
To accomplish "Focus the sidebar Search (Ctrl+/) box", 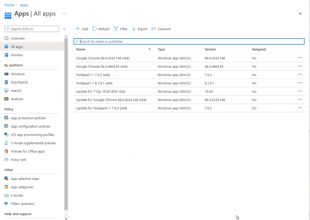I will click(32, 29).
